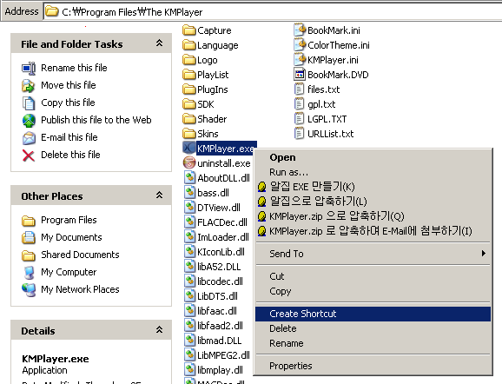Viewport: 502px width, 384px height.
Task: Click the uninstall.exe icon
Action: point(188,162)
